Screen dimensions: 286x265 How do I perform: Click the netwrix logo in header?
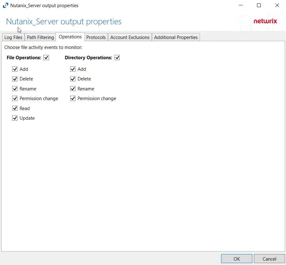point(265,21)
